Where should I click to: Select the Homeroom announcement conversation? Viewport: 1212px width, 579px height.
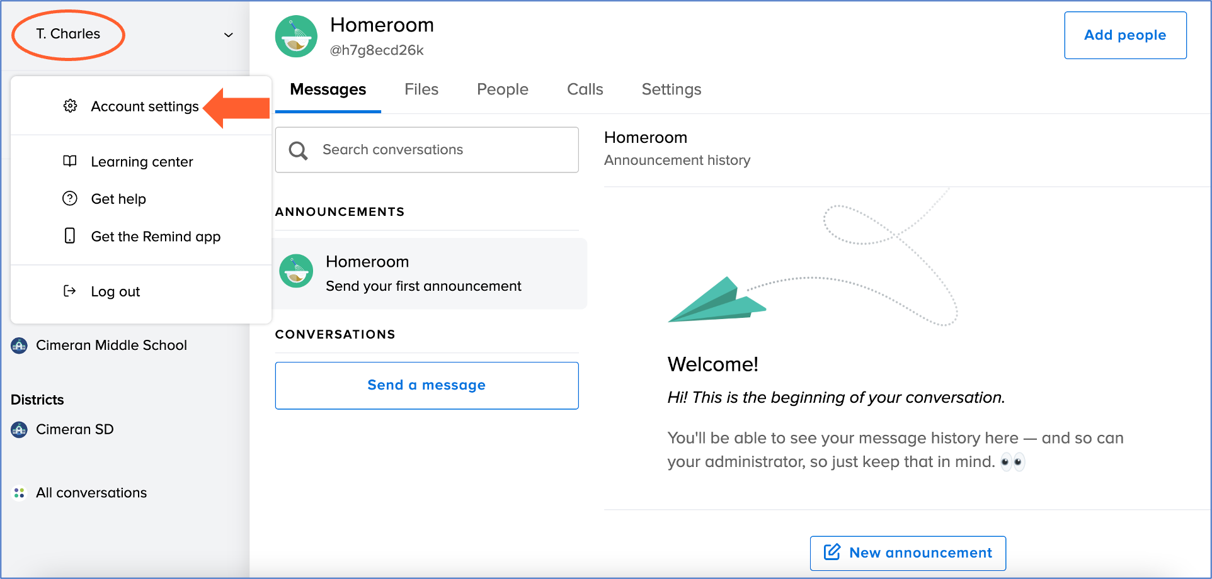pos(430,273)
